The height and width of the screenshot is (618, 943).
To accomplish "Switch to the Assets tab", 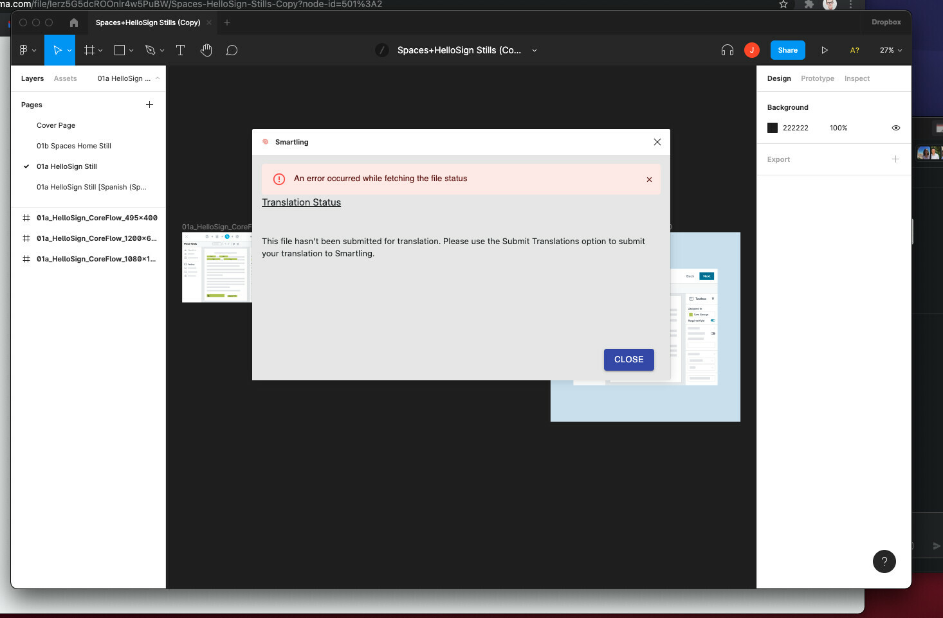I will point(65,78).
